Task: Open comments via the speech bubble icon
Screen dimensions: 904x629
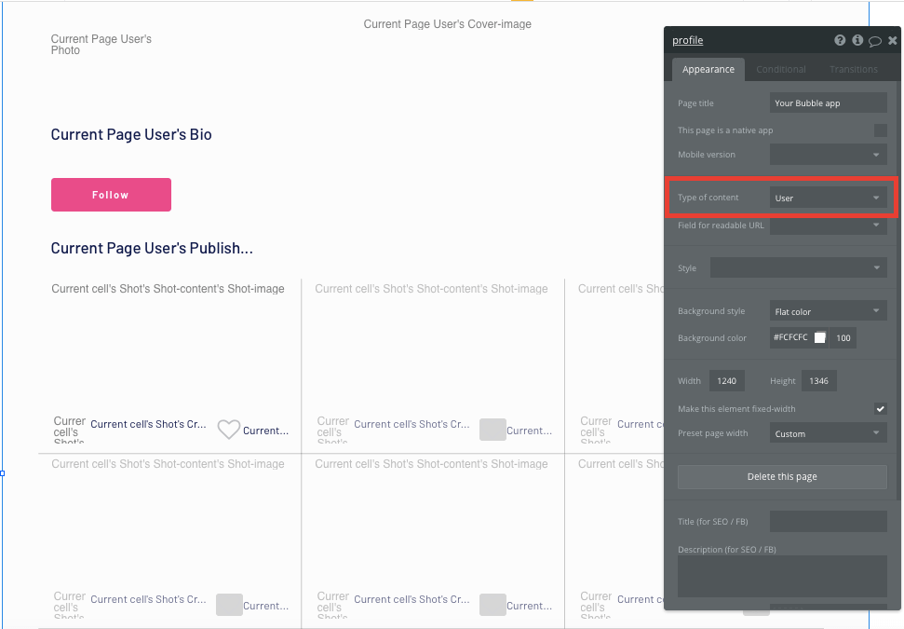Action: 874,40
